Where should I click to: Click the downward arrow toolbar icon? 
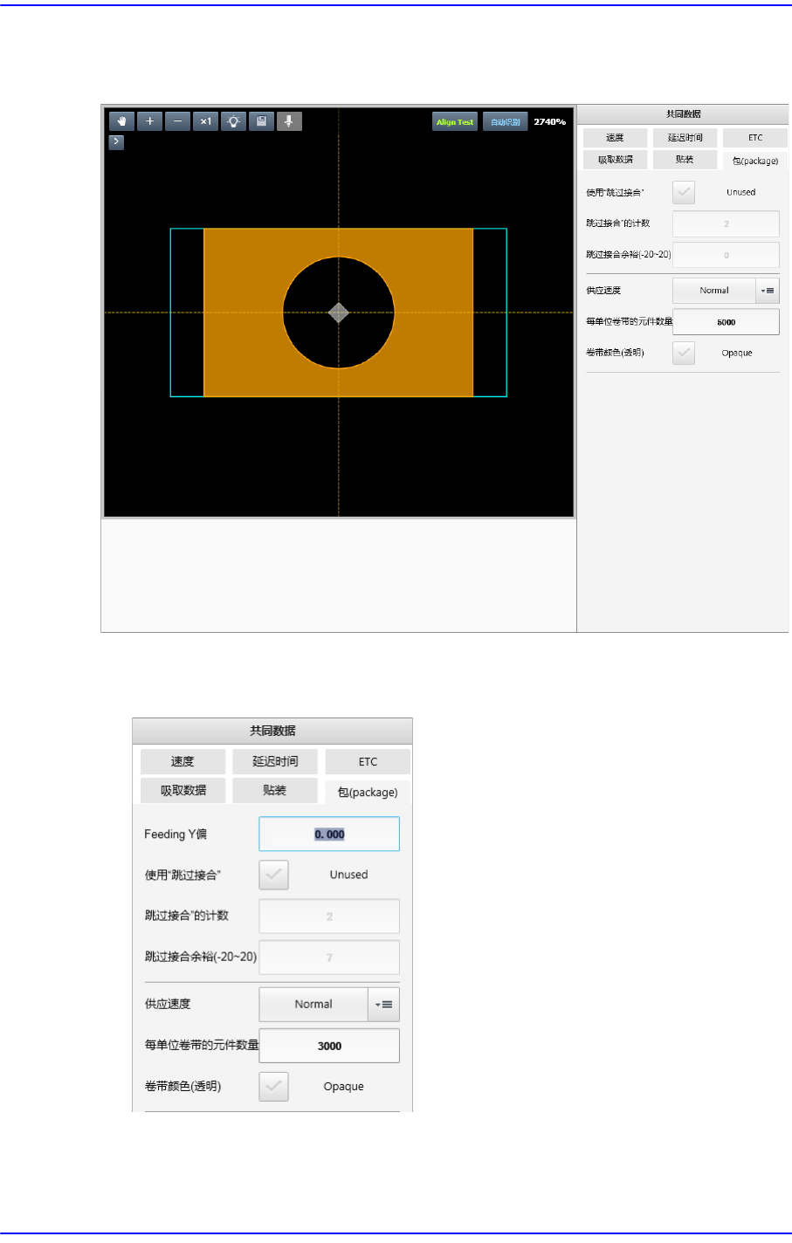(289, 121)
